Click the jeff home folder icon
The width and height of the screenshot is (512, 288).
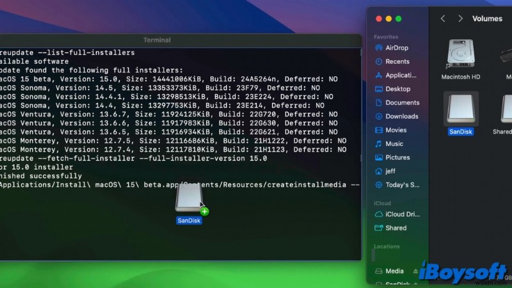point(378,171)
